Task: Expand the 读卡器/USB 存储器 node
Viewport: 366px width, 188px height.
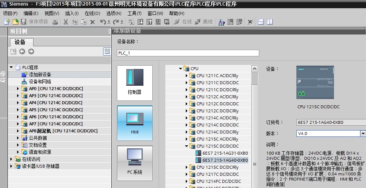Action: pos(11,166)
